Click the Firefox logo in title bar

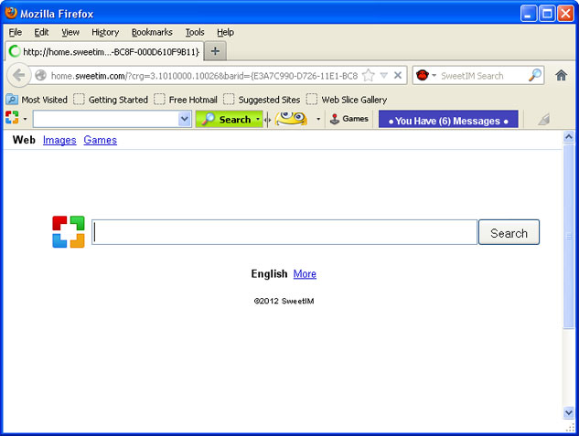11,13
